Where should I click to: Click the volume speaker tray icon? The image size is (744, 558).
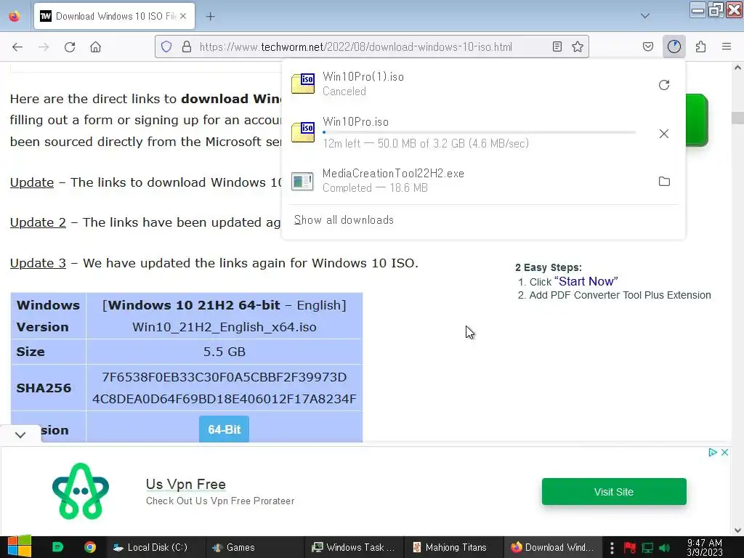(664, 548)
